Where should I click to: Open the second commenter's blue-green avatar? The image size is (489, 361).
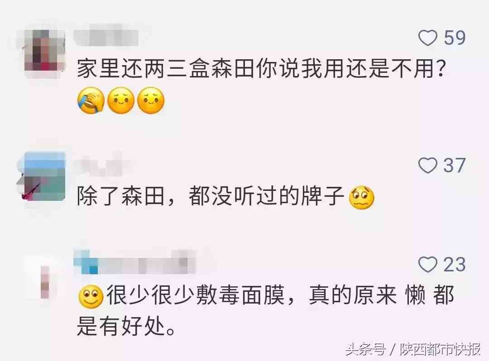[x=42, y=176]
